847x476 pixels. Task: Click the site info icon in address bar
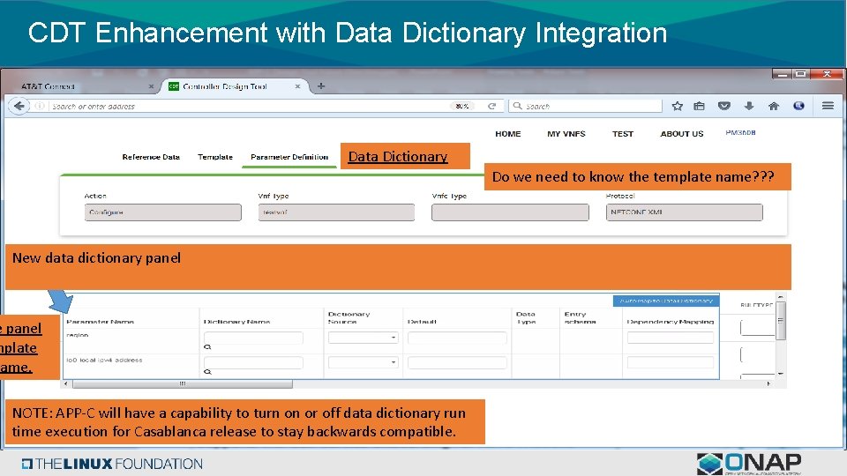[x=40, y=107]
